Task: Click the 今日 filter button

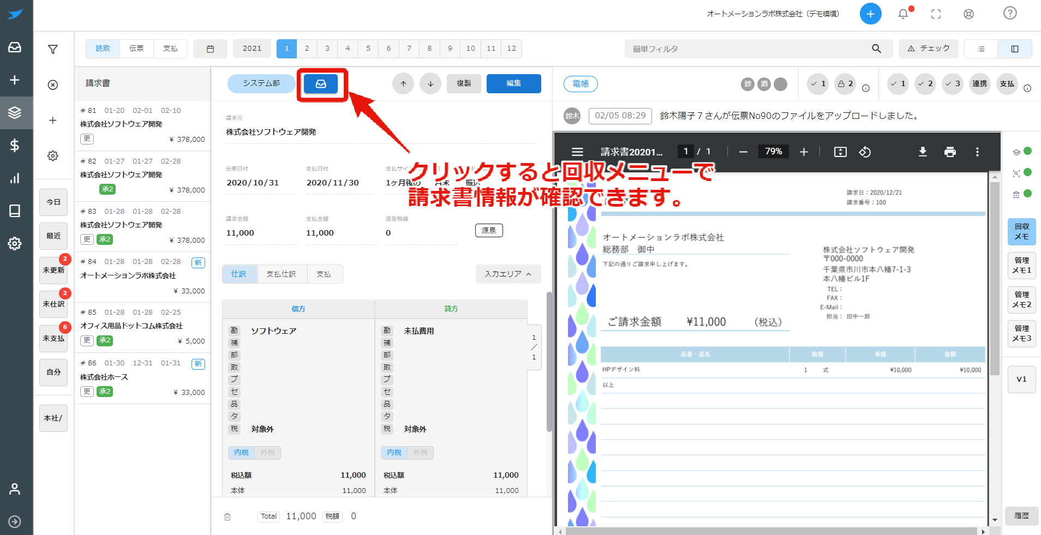Action: coord(53,202)
